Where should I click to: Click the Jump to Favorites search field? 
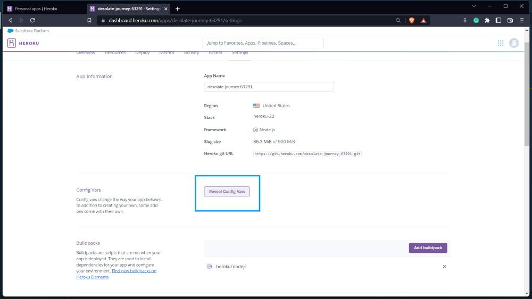click(263, 43)
